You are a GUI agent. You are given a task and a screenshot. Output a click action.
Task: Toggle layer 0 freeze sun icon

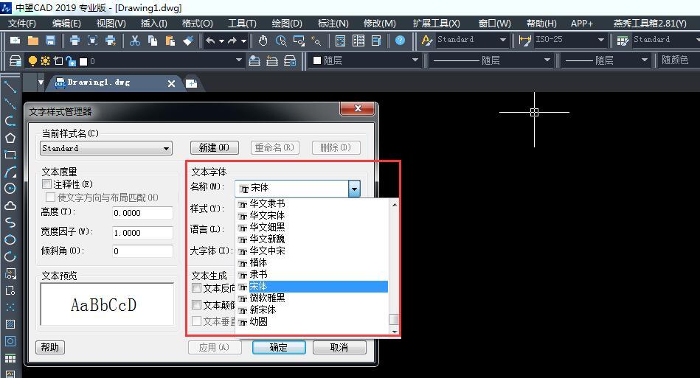coord(45,60)
